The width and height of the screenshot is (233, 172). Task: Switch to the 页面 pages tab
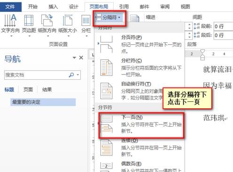click(x=28, y=90)
